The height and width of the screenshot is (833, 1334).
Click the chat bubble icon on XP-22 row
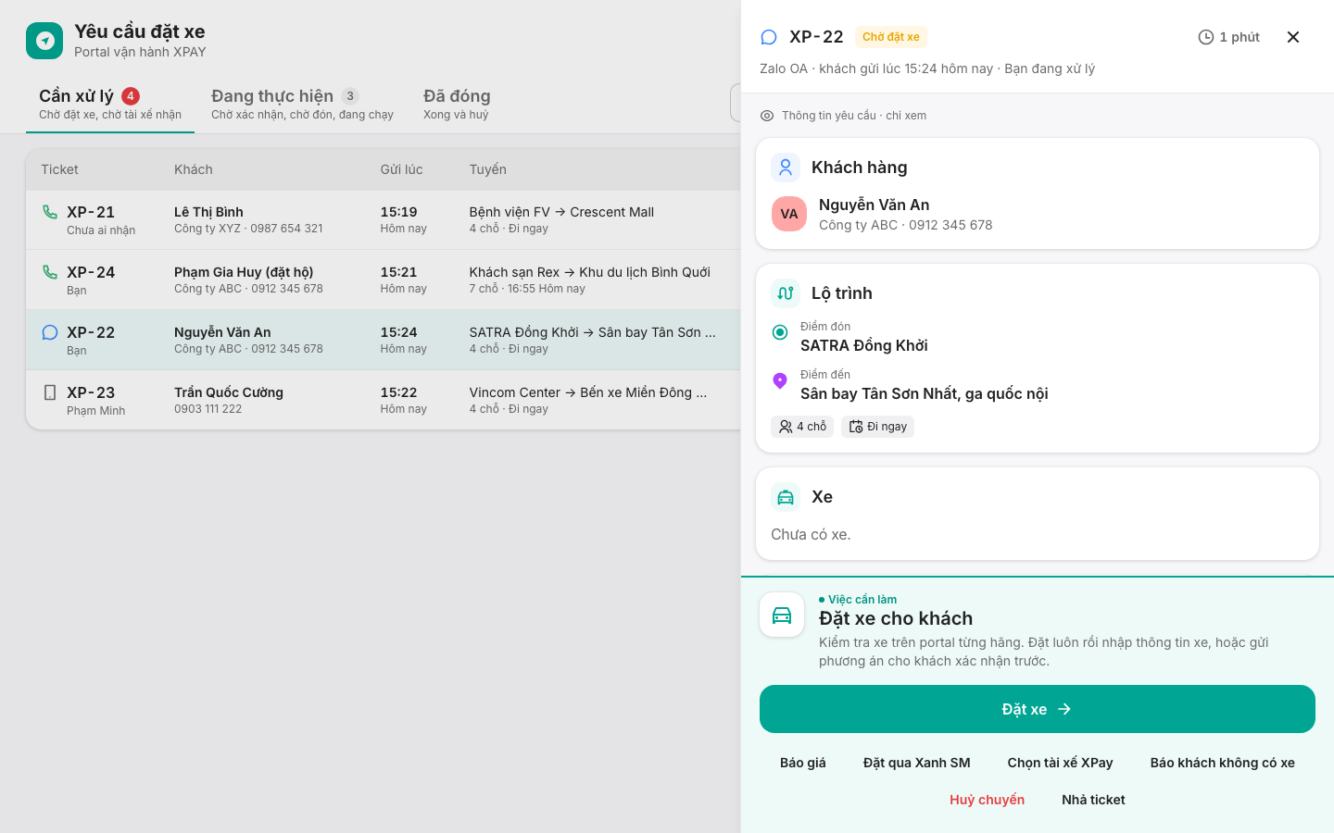(x=50, y=332)
